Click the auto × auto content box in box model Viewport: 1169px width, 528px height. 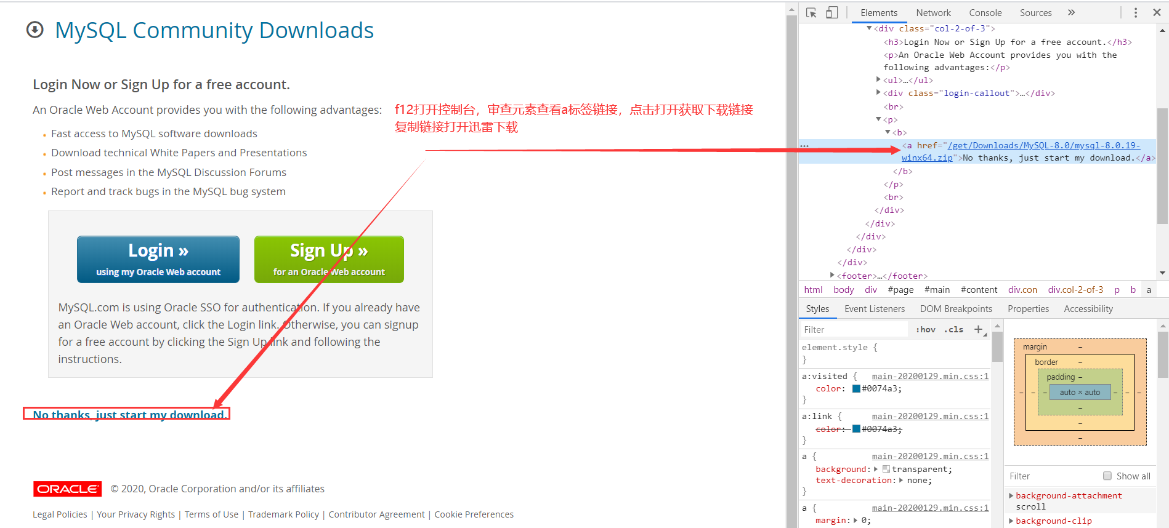[1080, 392]
